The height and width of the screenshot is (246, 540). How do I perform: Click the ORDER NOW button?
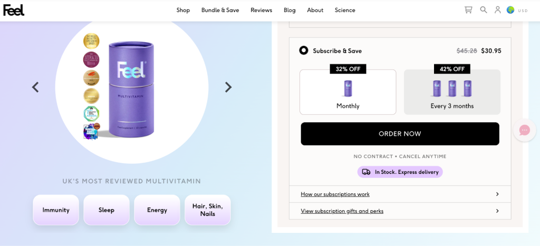(x=400, y=134)
